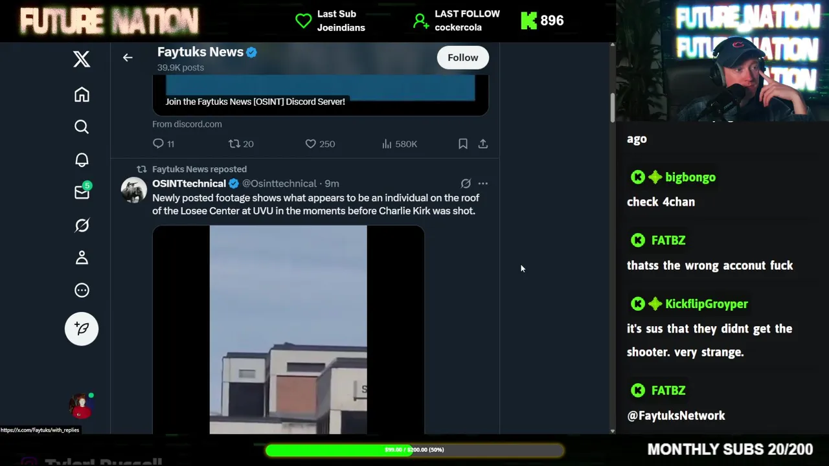This screenshot has height=466, width=829.
Task: Go back with the left arrow
Action: click(128, 58)
